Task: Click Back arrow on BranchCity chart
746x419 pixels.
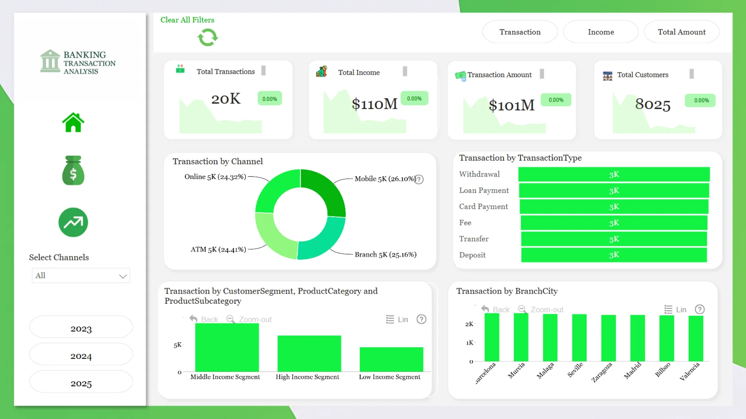Action: (495, 309)
